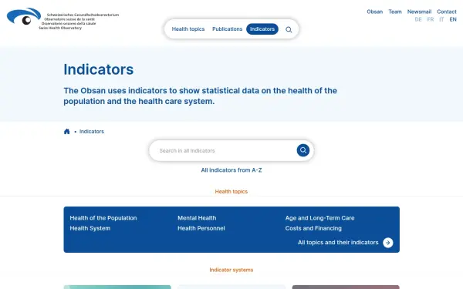Click the Obsan uses indicators intro text

(200, 96)
